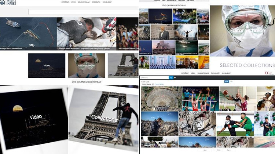
Task: Click the previous page pagination button
Action: point(205,150)
